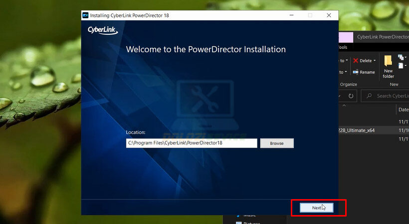Close the PowerDirector installer window
This screenshot has height=224, width=409.
(x=328, y=15)
